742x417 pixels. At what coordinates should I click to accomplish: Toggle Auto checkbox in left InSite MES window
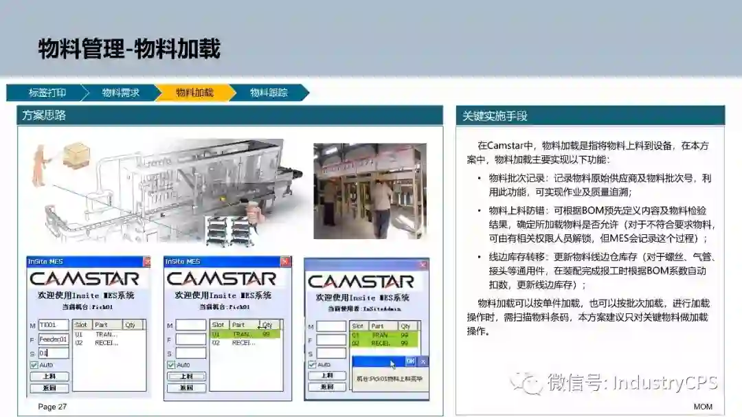point(34,365)
